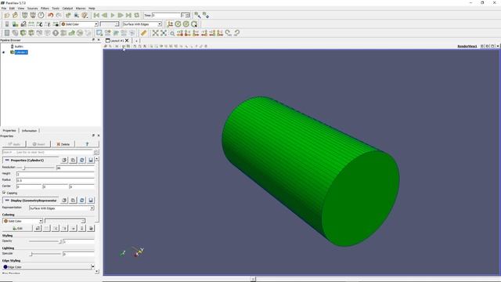Viewport: 501px width, 282px height.
Task: Click the Specular slider
Action: point(45,254)
